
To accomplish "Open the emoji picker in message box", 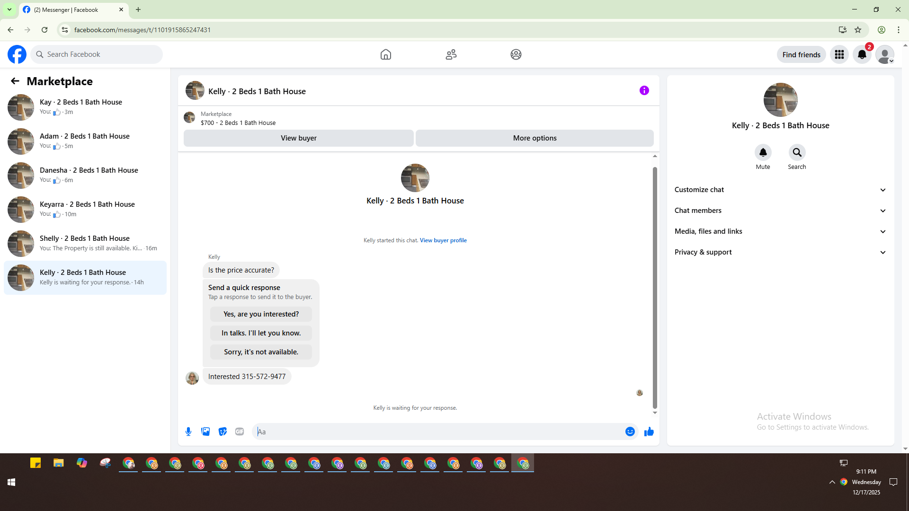I will [x=630, y=432].
